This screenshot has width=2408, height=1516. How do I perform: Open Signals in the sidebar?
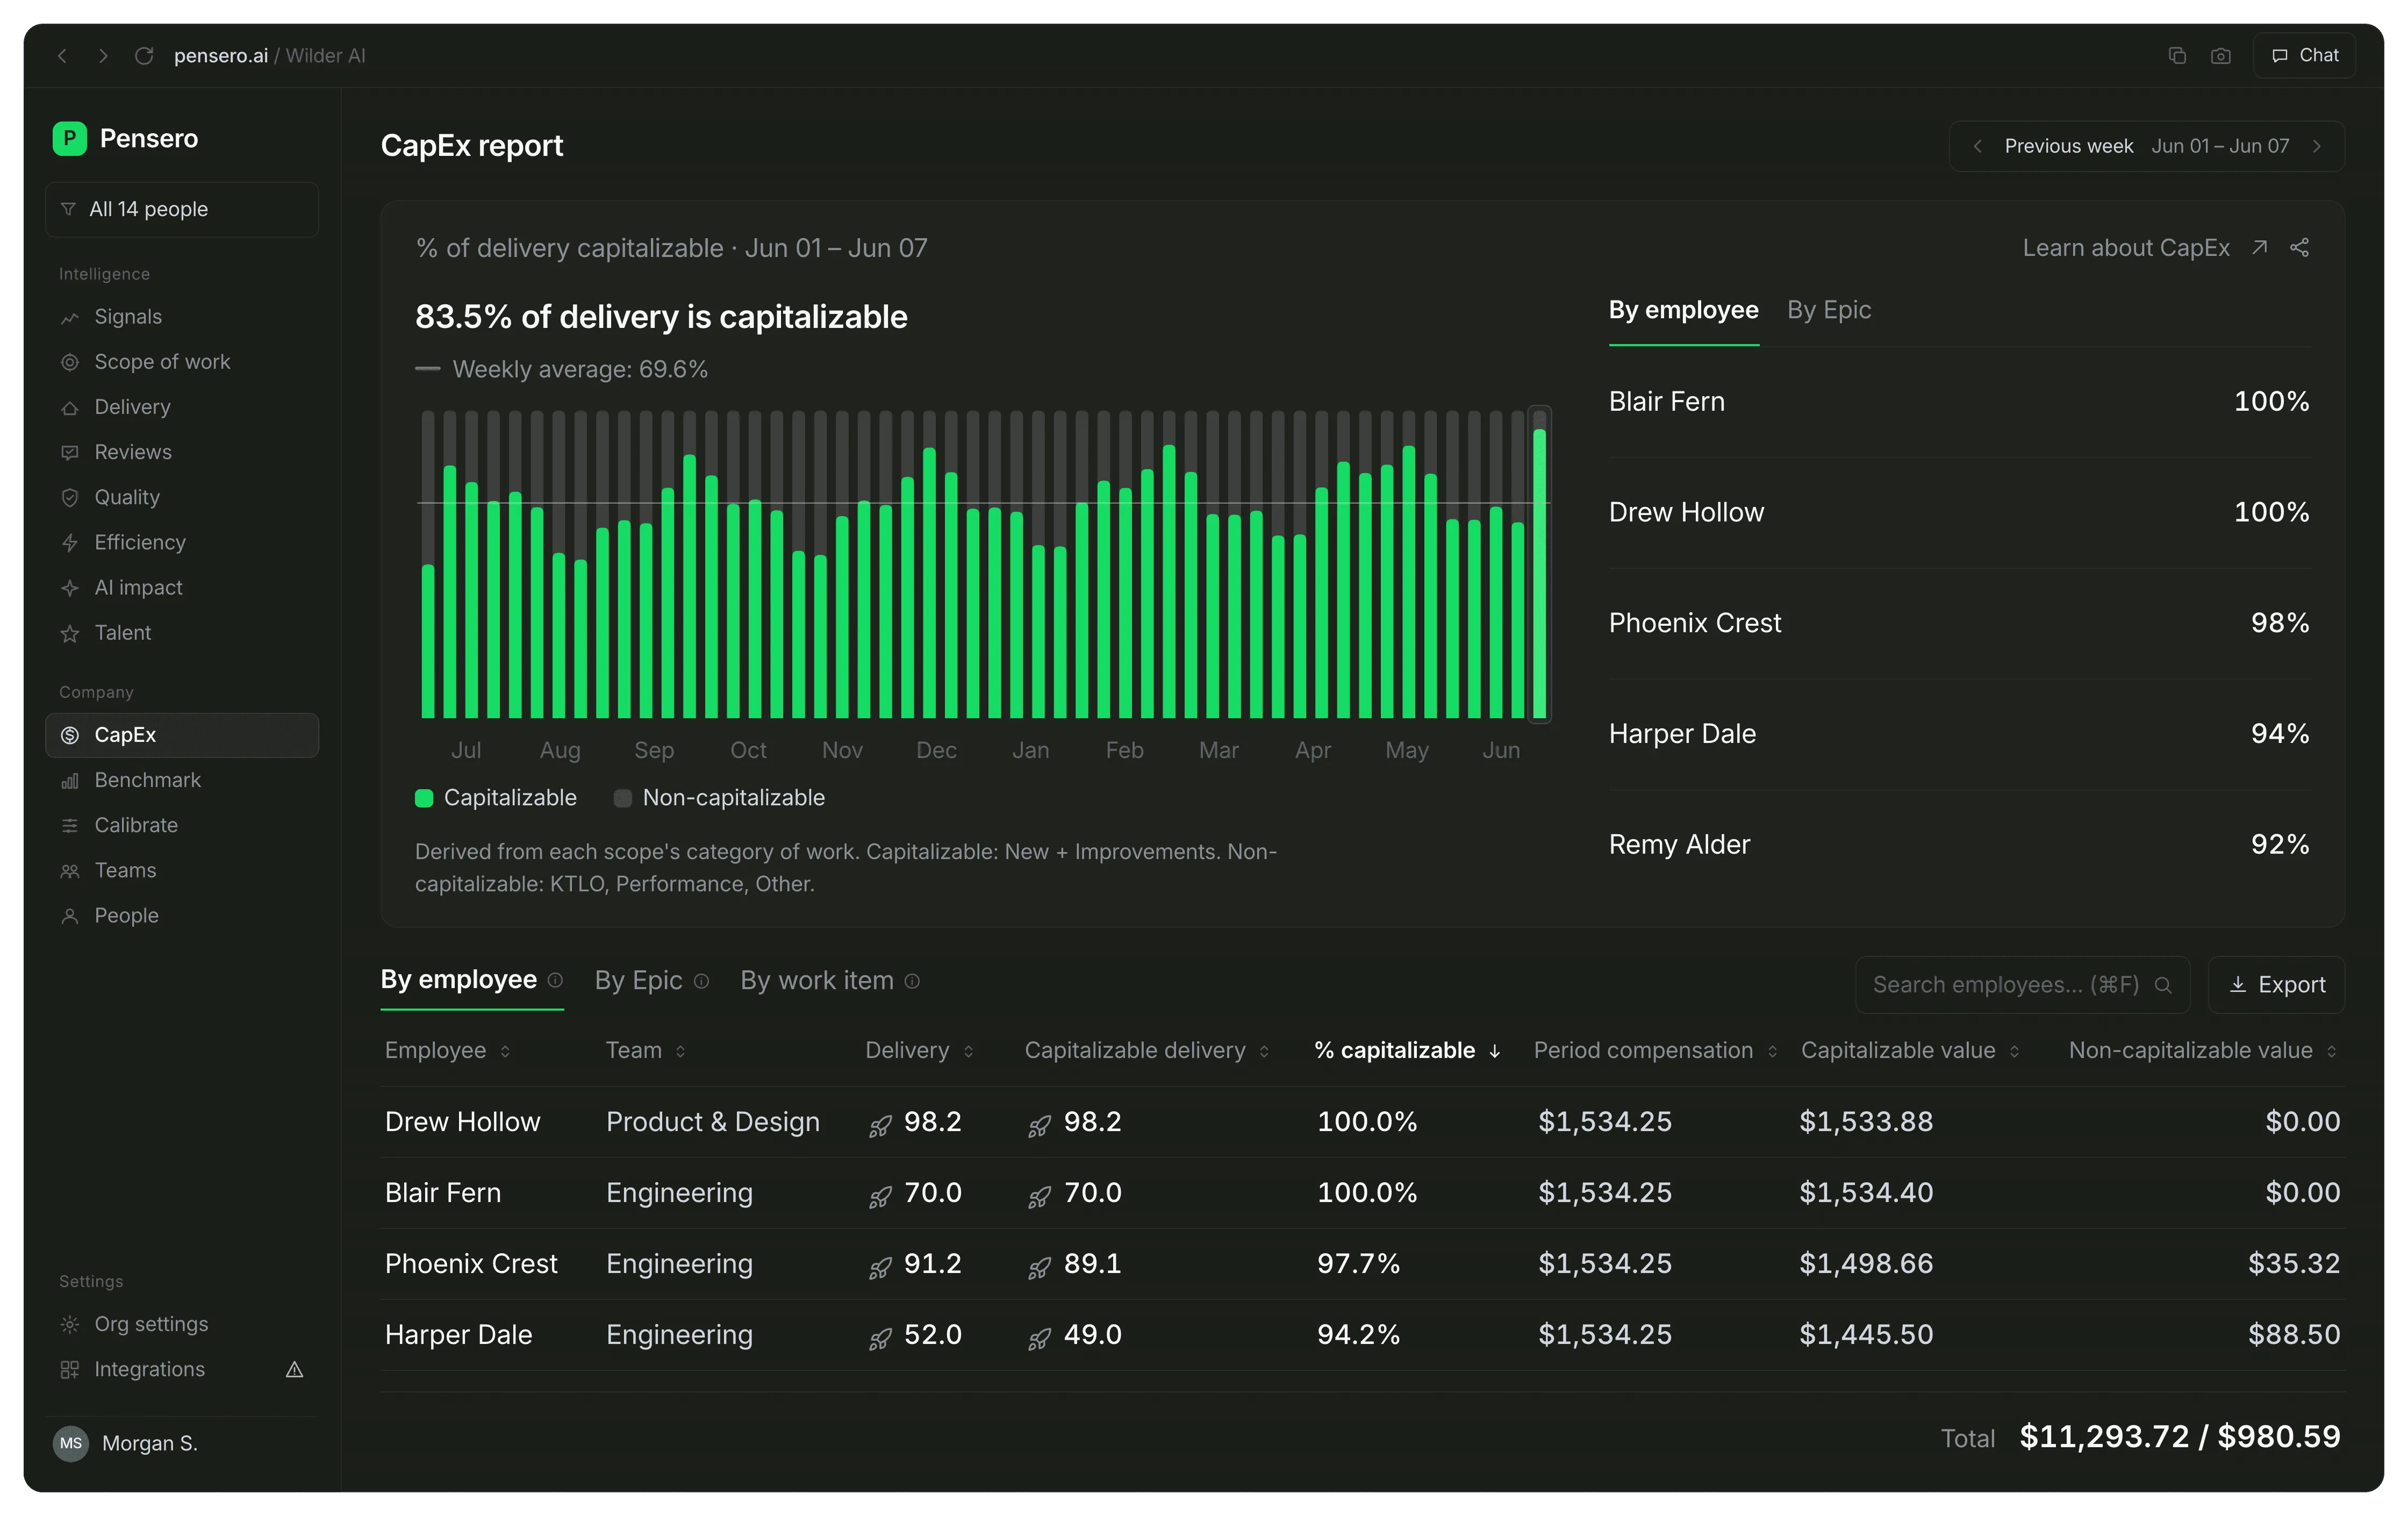(182, 317)
